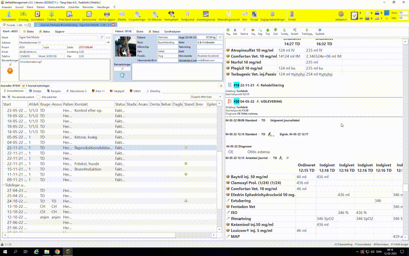Open the Gruppér efter type dropdown
409x256 pixels.
206,97
